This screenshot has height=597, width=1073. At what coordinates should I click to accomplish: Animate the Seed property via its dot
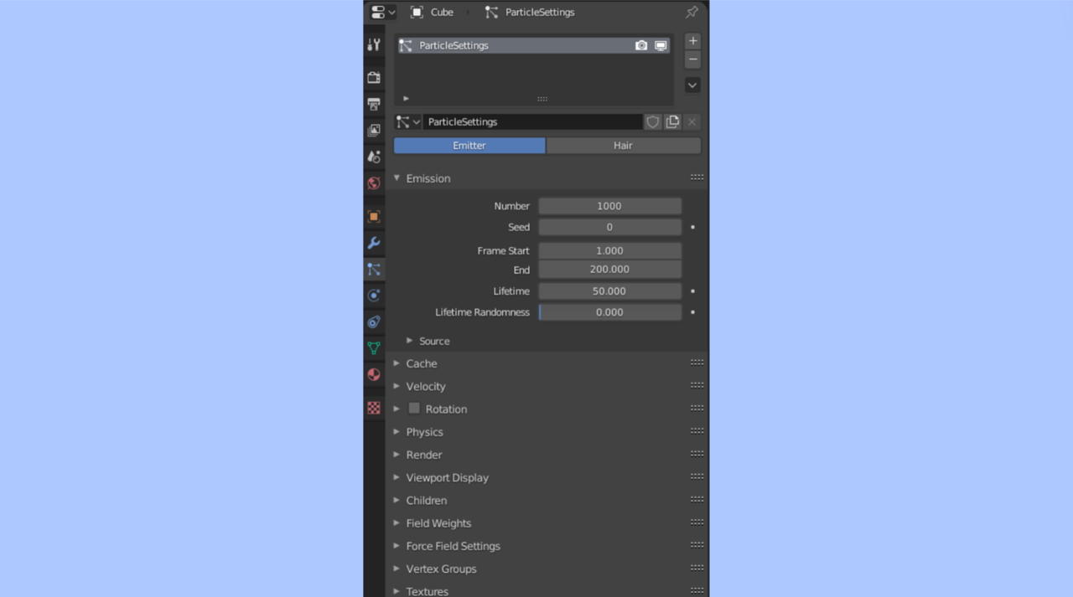click(x=692, y=227)
